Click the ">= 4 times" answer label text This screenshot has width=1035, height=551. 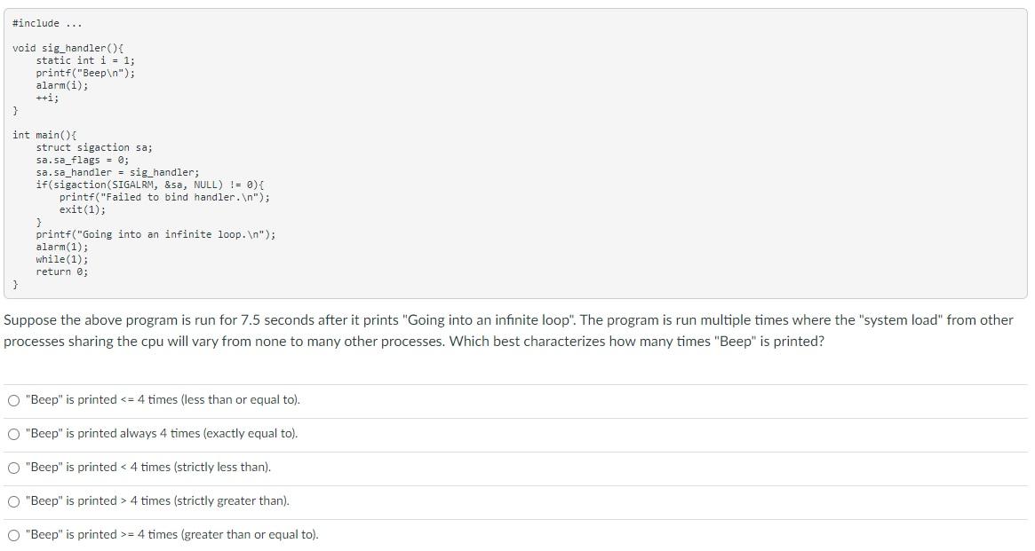pos(171,534)
